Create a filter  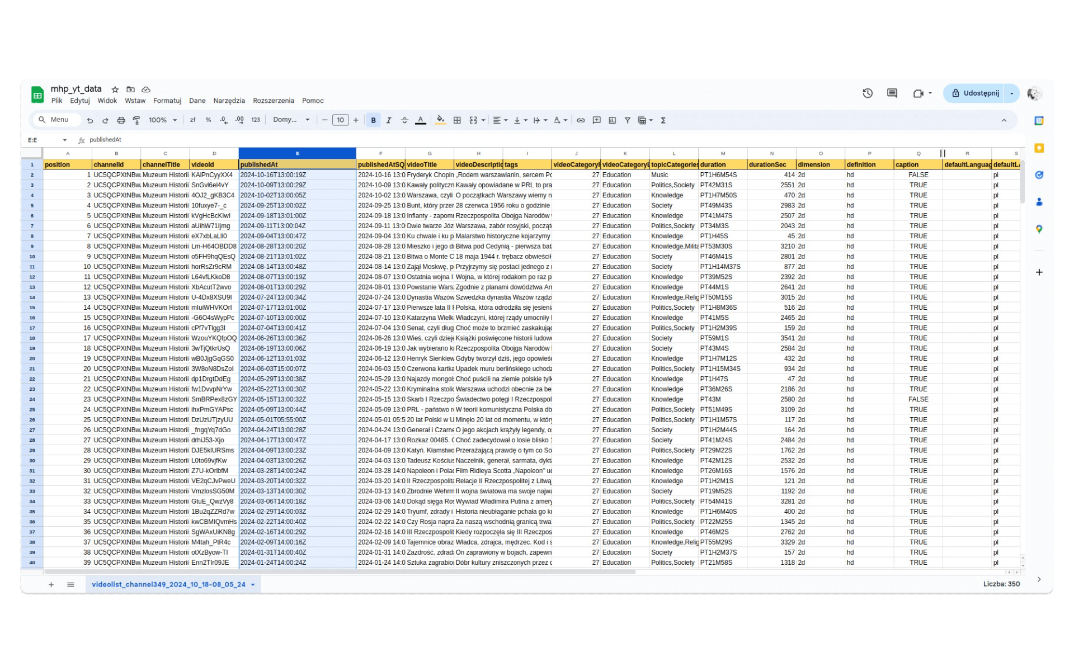[x=628, y=120]
